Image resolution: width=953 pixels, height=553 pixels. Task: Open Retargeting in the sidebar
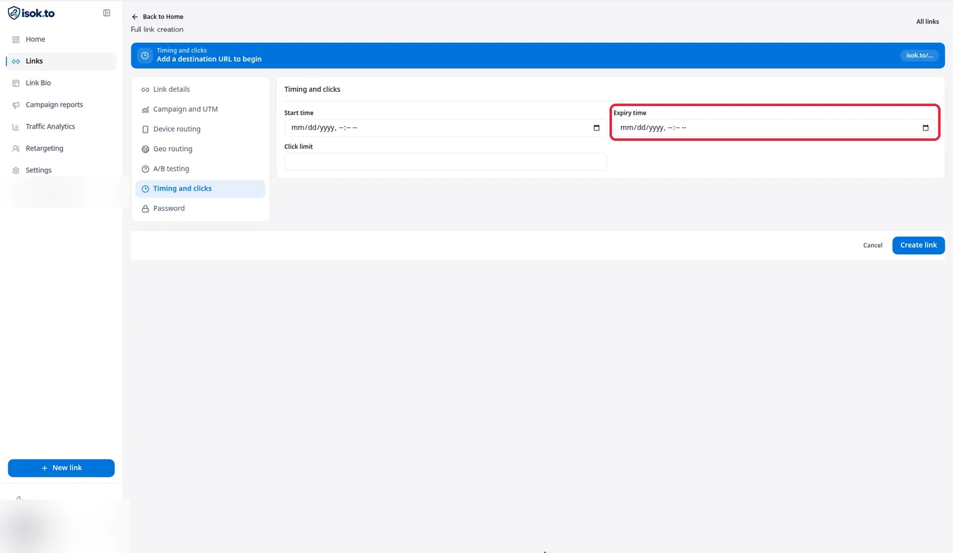[x=61, y=148]
